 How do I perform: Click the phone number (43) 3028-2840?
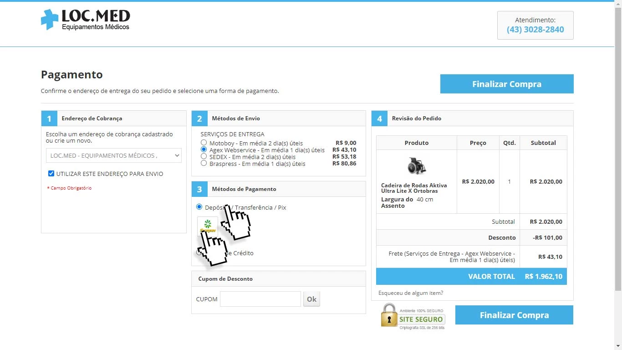coord(535,30)
